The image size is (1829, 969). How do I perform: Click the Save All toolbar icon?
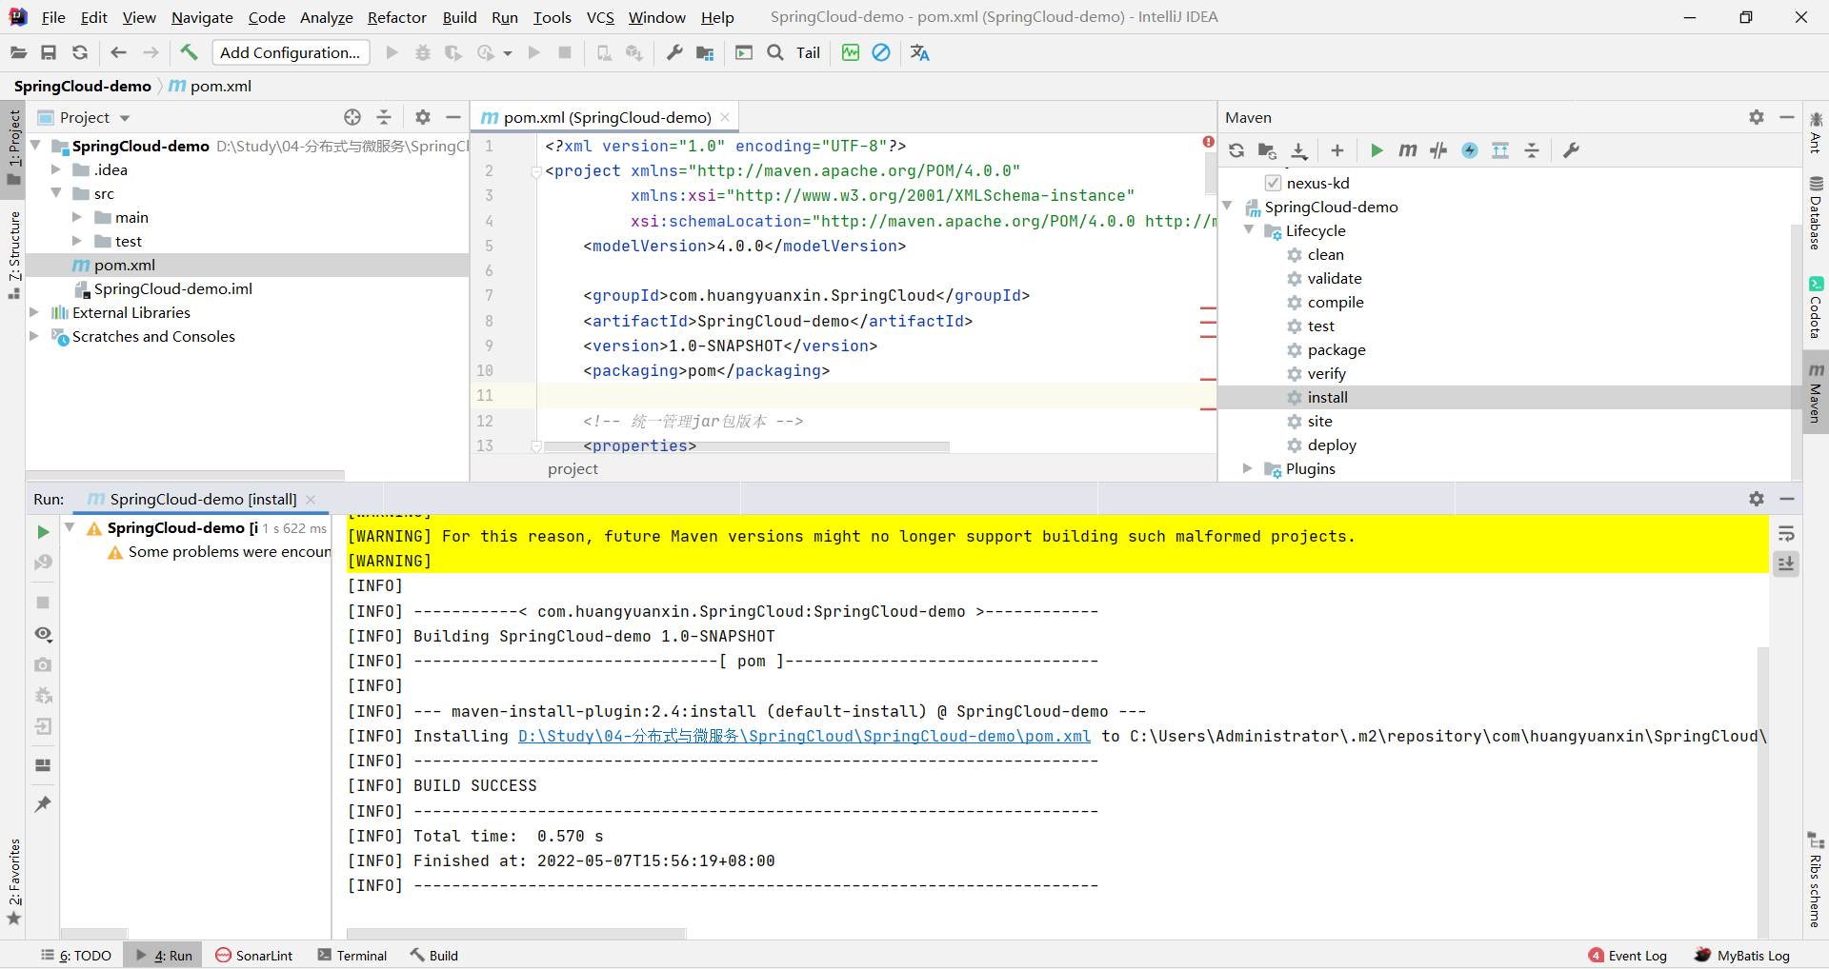click(x=49, y=52)
